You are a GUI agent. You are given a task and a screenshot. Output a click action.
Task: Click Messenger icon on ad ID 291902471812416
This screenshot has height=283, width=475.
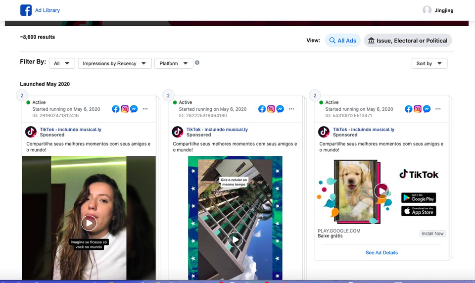[x=134, y=109]
